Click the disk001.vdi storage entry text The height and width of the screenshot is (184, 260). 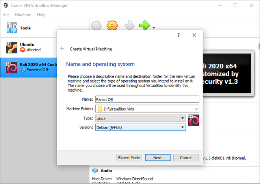coord(225,158)
